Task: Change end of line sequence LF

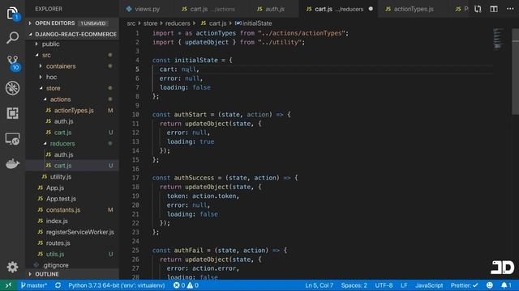Action: coord(404,285)
